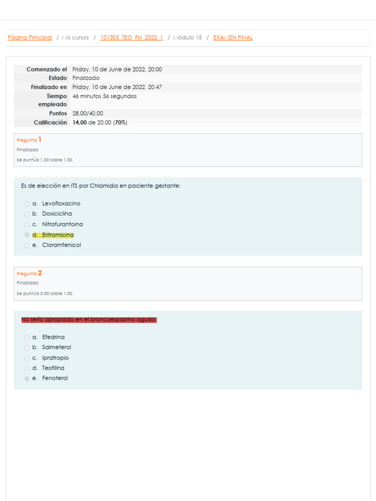
Task: Choose radio option e. Cloramfenicol
Action: [27, 245]
